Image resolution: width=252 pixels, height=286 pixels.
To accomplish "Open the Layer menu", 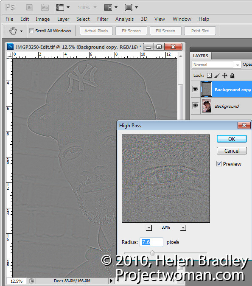I will coord(63,19).
